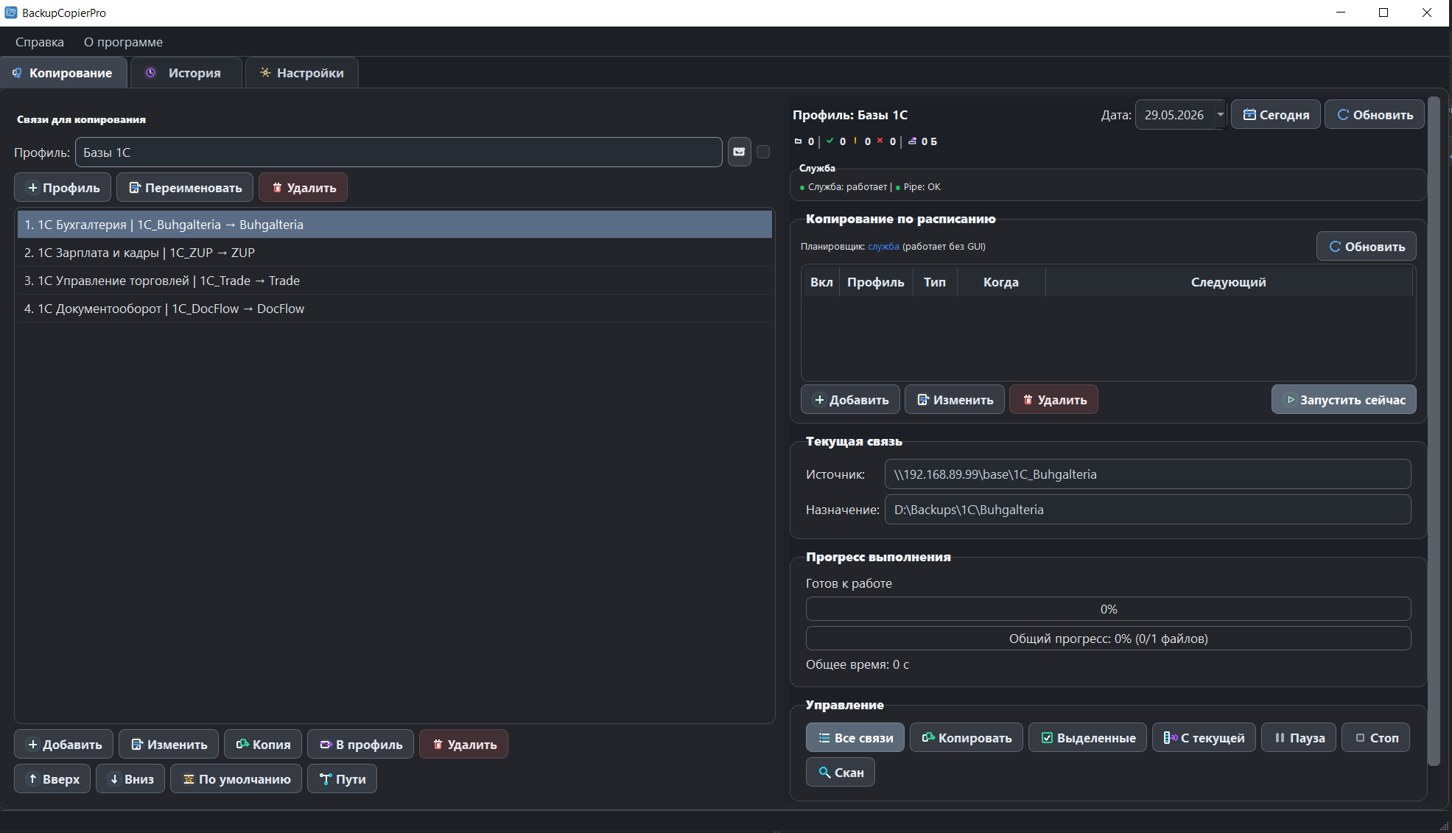
Task: Click the Выделенные button
Action: (x=1087, y=738)
